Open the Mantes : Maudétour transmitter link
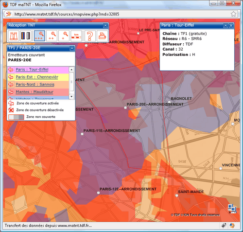This screenshot has height=232, width=243. (x=35, y=92)
